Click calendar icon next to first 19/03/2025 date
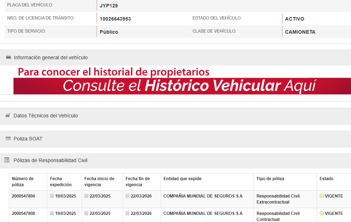The height and width of the screenshot is (222, 351). tap(52, 196)
